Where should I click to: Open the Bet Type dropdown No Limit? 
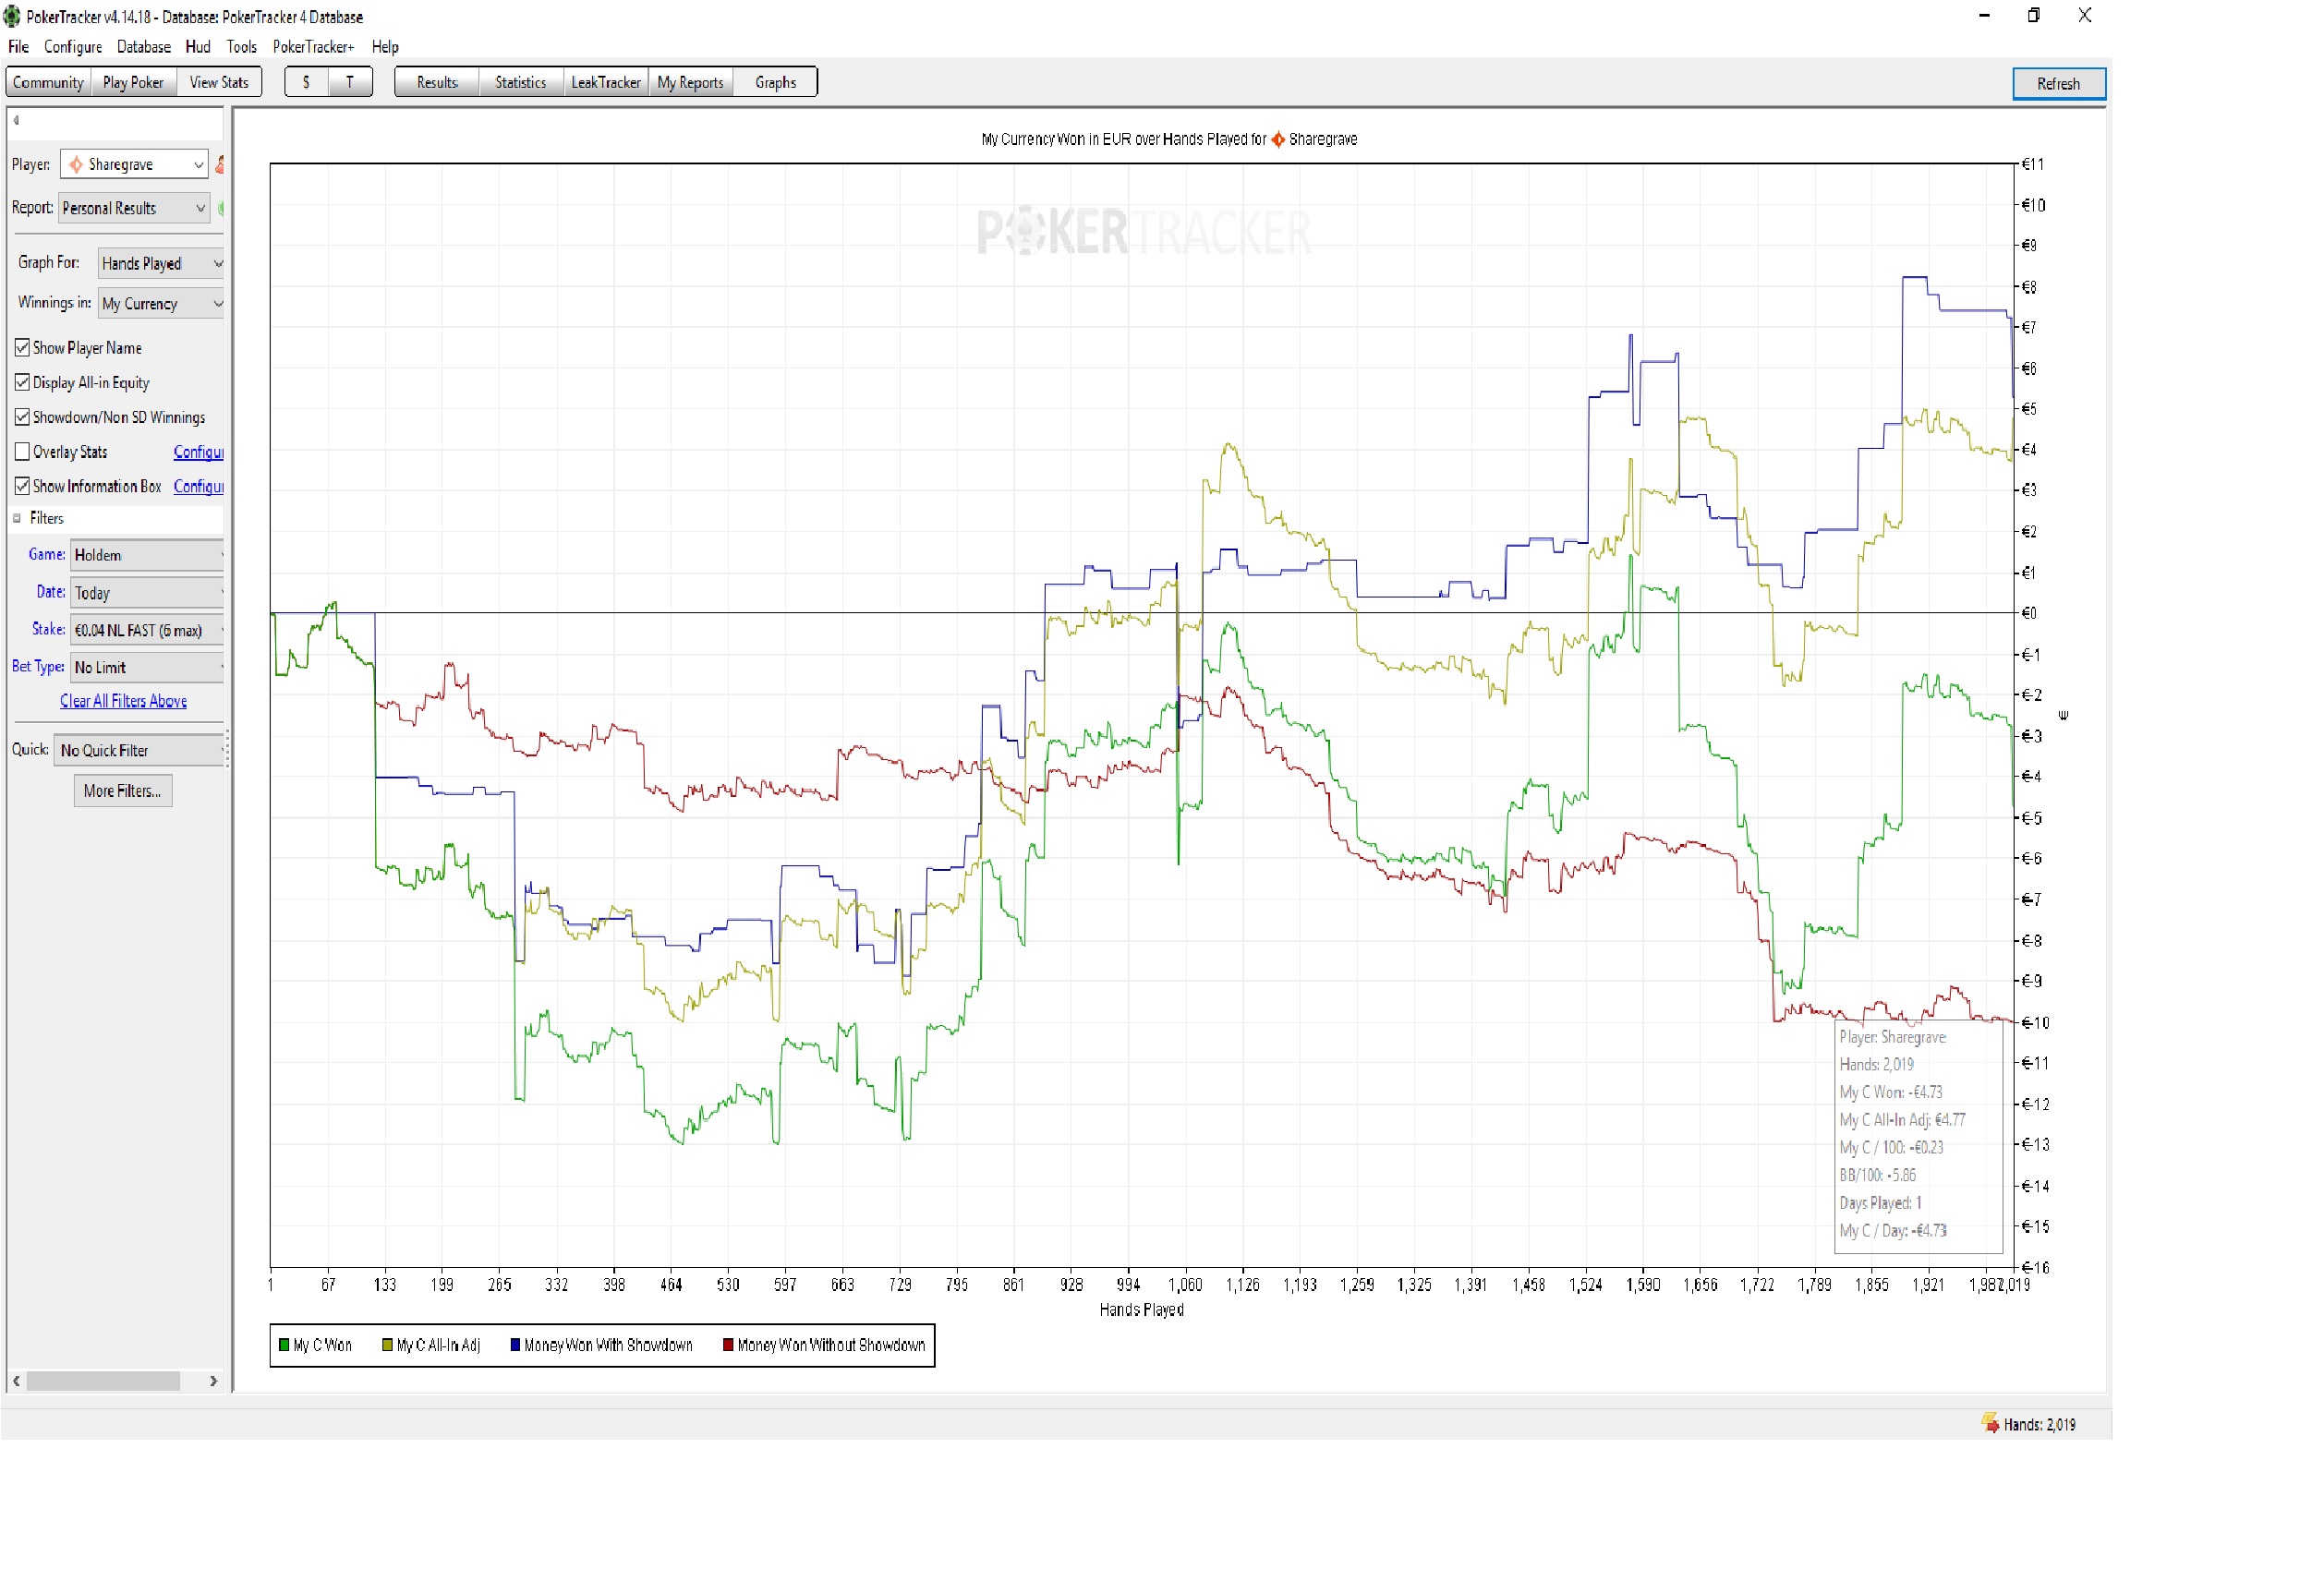[147, 666]
